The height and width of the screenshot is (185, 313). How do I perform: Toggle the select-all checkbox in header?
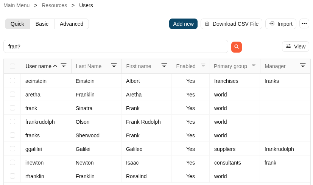pos(12,66)
